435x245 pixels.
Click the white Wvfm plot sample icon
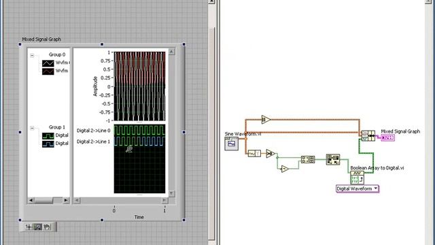tap(48, 63)
